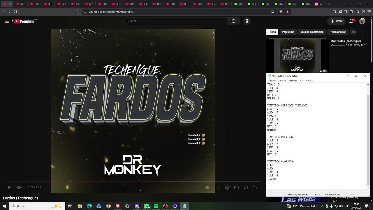Open system volume speaker in tray
Viewport: 373px width, 210px height.
[x=341, y=206]
